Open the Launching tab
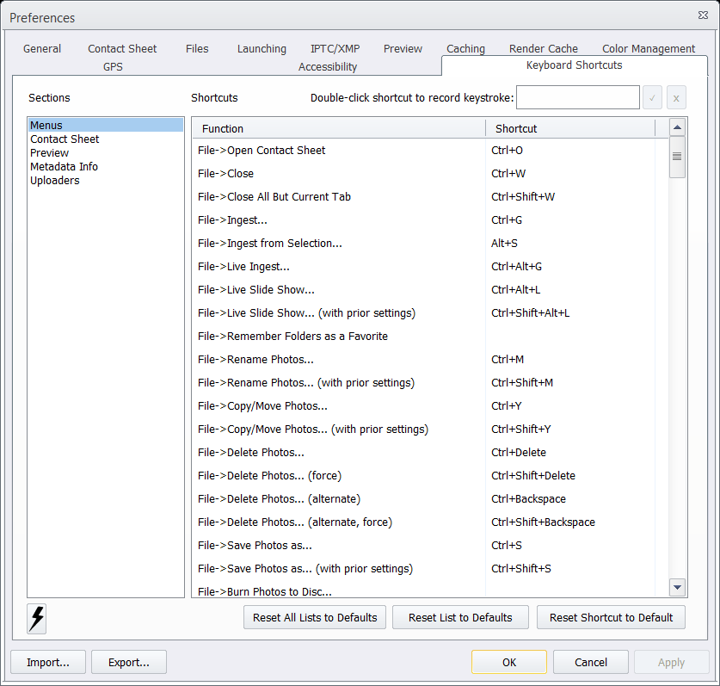 262,49
